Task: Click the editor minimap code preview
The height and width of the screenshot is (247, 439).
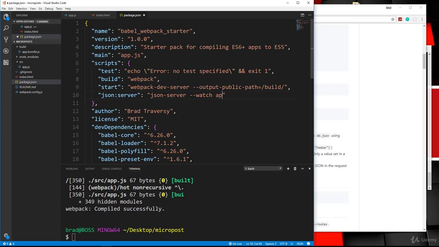Action: tap(302, 25)
